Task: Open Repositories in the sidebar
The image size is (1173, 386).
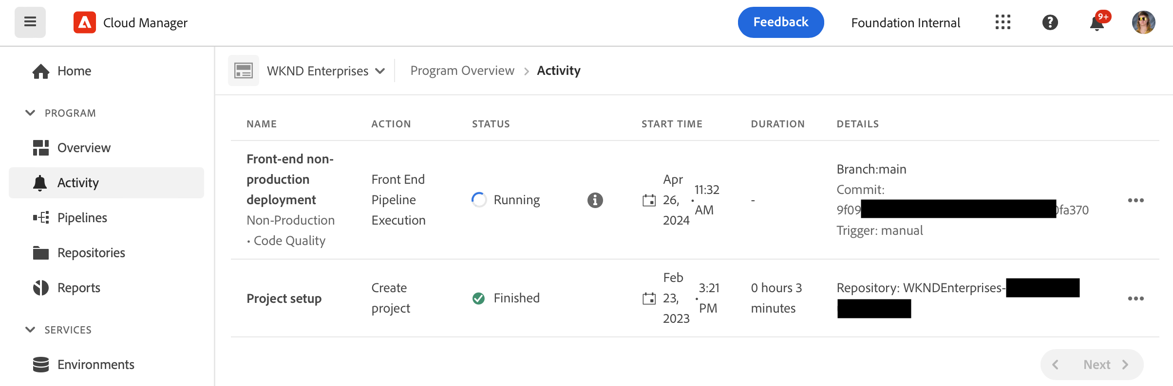Action: pyautogui.click(x=91, y=253)
